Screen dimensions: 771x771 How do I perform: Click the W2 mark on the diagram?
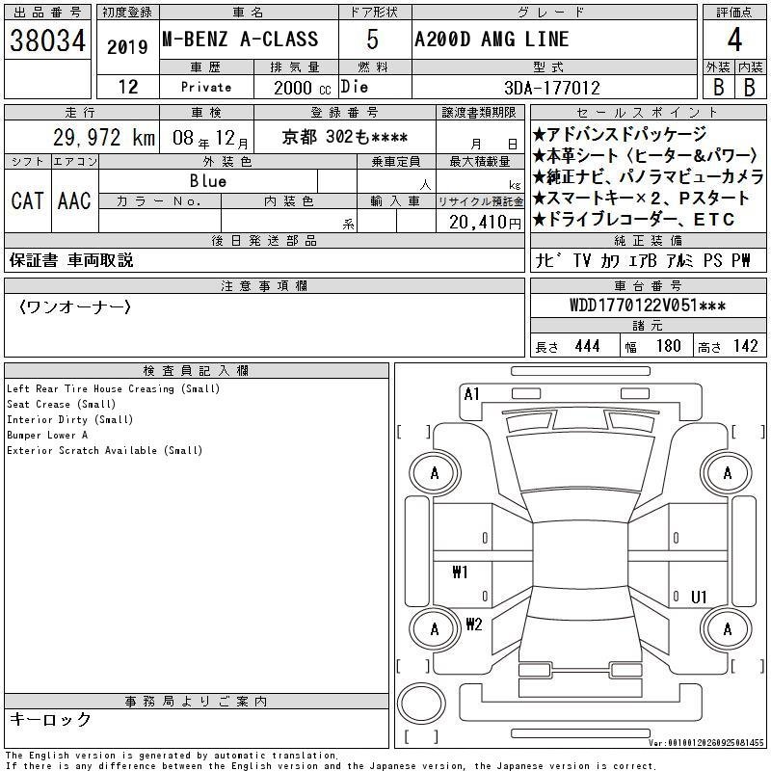tap(474, 625)
